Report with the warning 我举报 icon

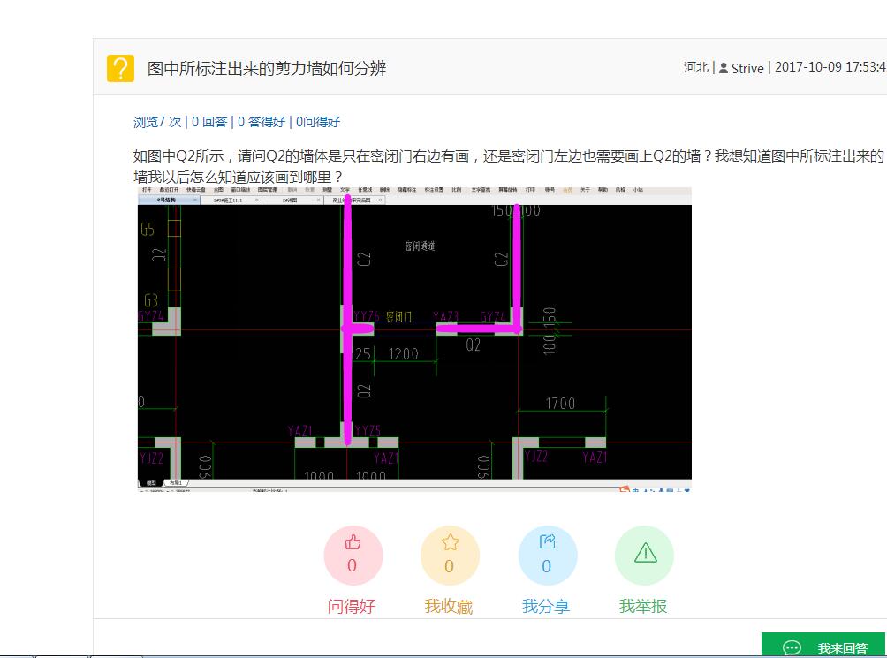coord(644,556)
